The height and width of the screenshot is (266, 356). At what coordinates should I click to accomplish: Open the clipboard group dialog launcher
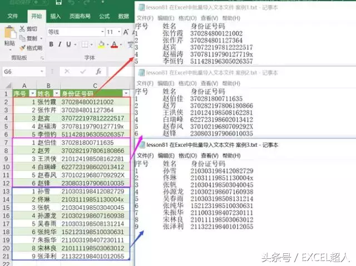point(42,58)
